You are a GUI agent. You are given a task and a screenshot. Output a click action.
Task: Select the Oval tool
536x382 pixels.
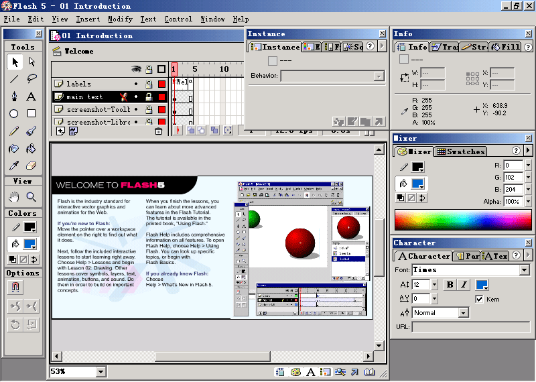14,113
